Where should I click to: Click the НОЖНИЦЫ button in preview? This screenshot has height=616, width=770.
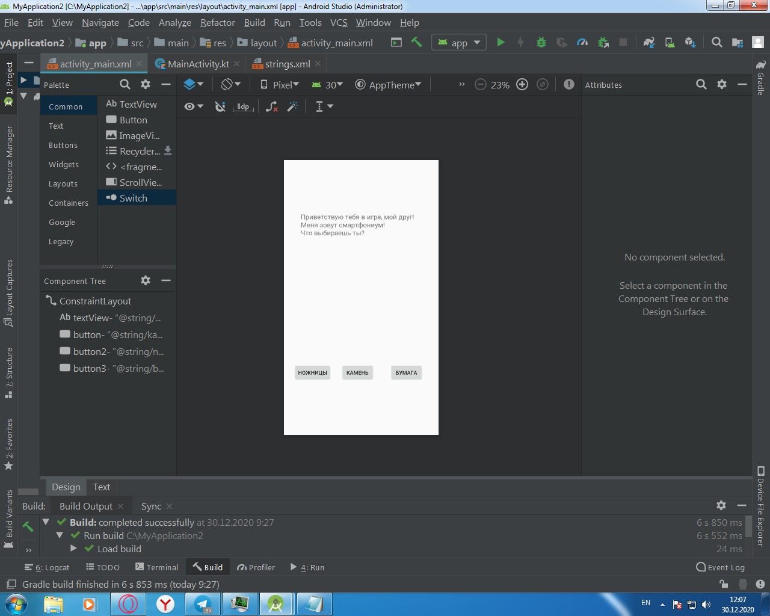pyautogui.click(x=312, y=373)
